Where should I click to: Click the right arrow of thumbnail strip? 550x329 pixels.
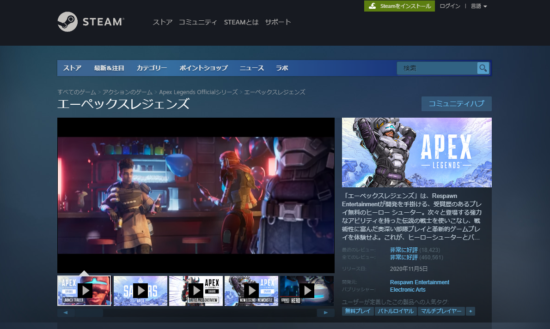pos(325,312)
